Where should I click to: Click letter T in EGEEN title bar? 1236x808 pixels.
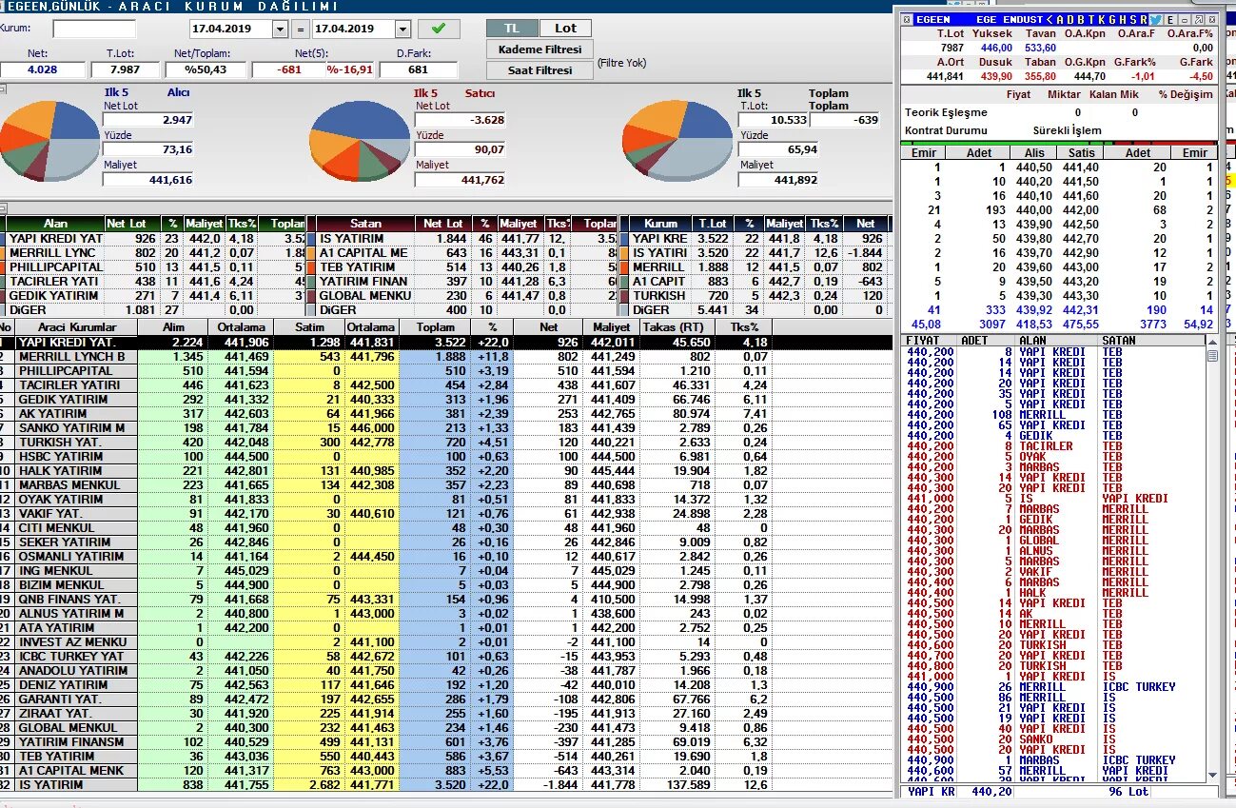(x=1091, y=19)
